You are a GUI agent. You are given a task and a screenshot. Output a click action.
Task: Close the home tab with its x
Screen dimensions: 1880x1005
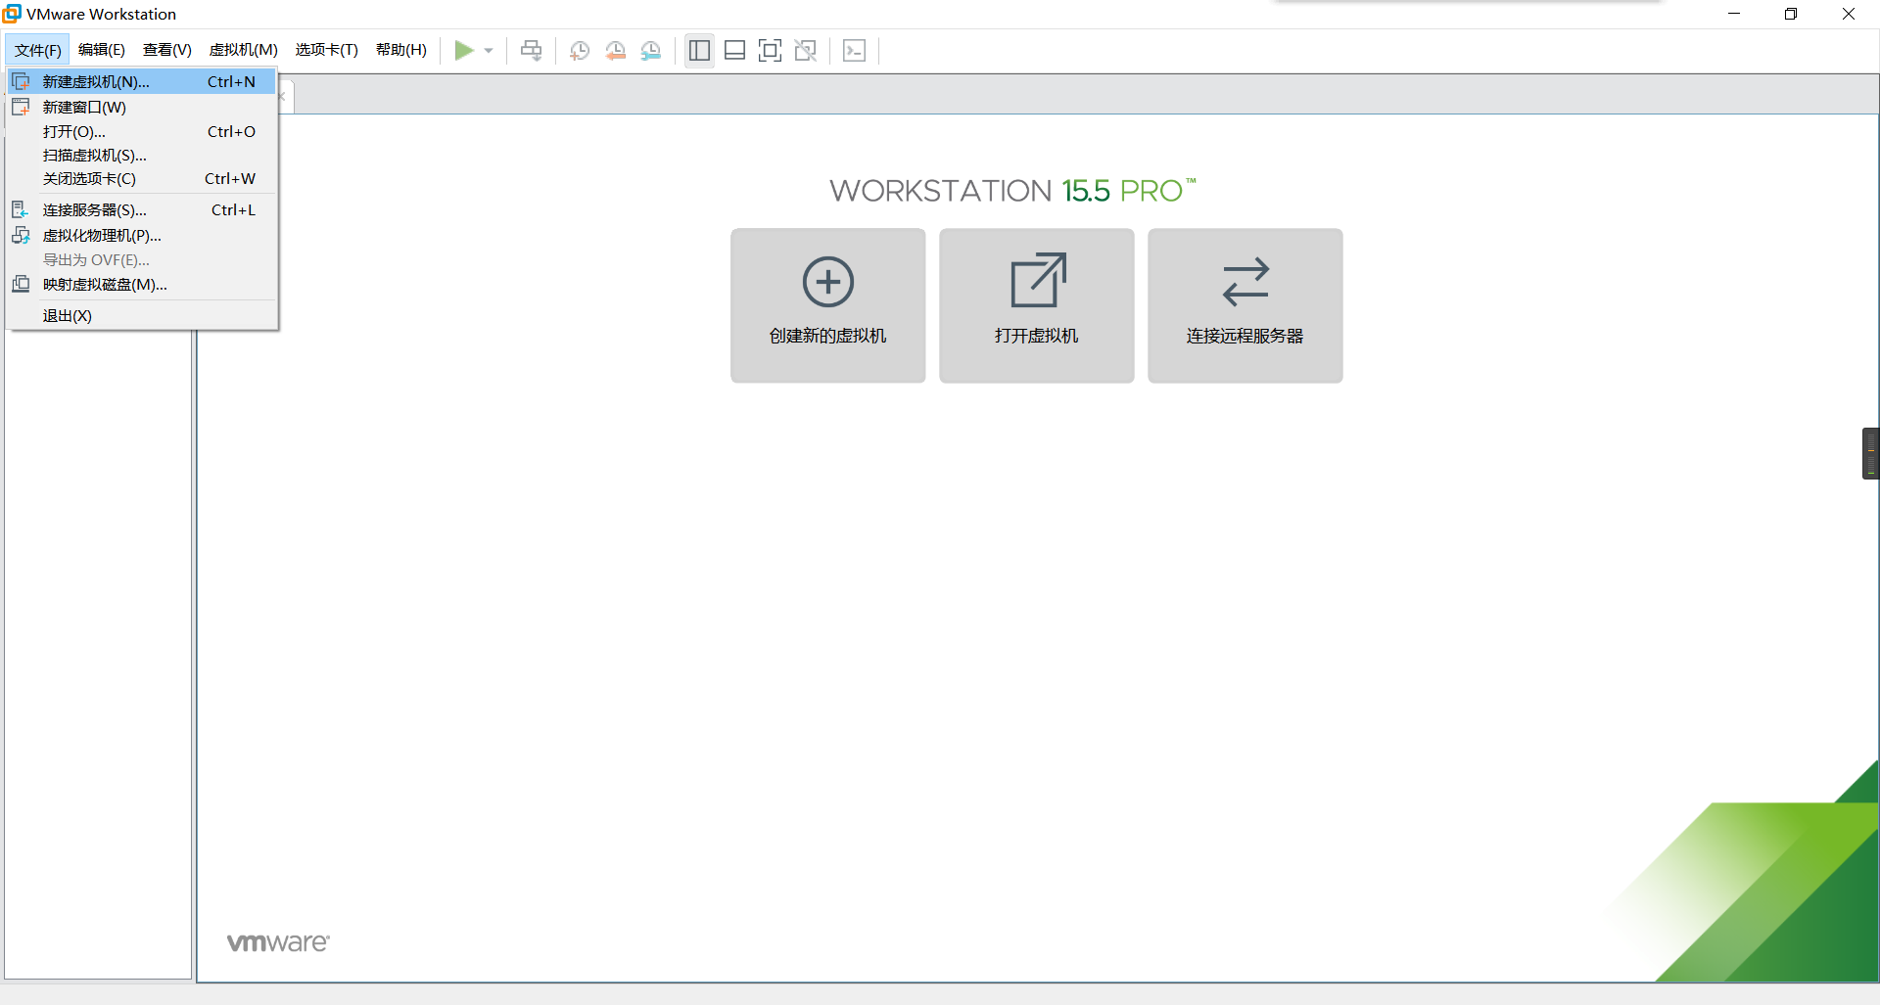[282, 96]
